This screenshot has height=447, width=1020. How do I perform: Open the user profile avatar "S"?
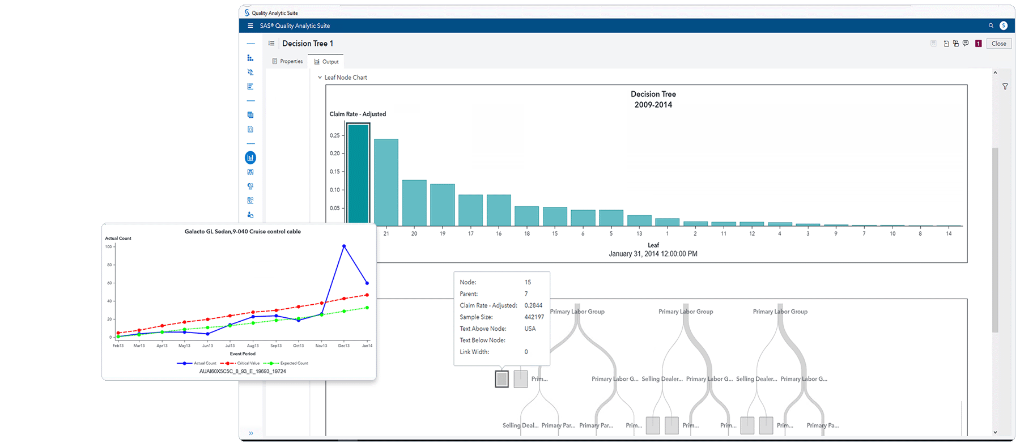pyautogui.click(x=1004, y=25)
